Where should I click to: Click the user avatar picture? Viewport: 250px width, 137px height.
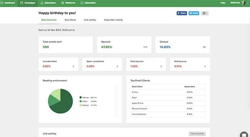pyautogui.click(x=243, y=3)
